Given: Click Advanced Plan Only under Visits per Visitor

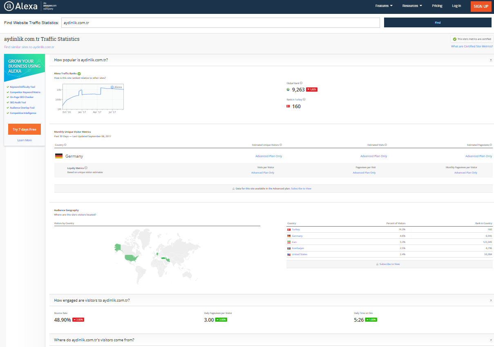Looking at the screenshot, I should [263, 173].
